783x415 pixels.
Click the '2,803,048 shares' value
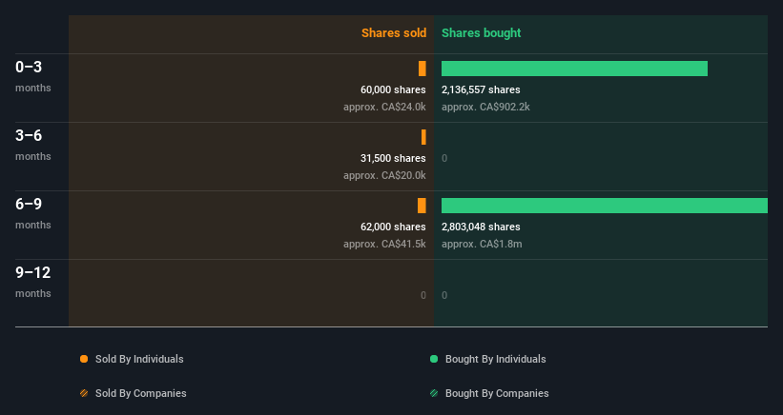[481, 227]
